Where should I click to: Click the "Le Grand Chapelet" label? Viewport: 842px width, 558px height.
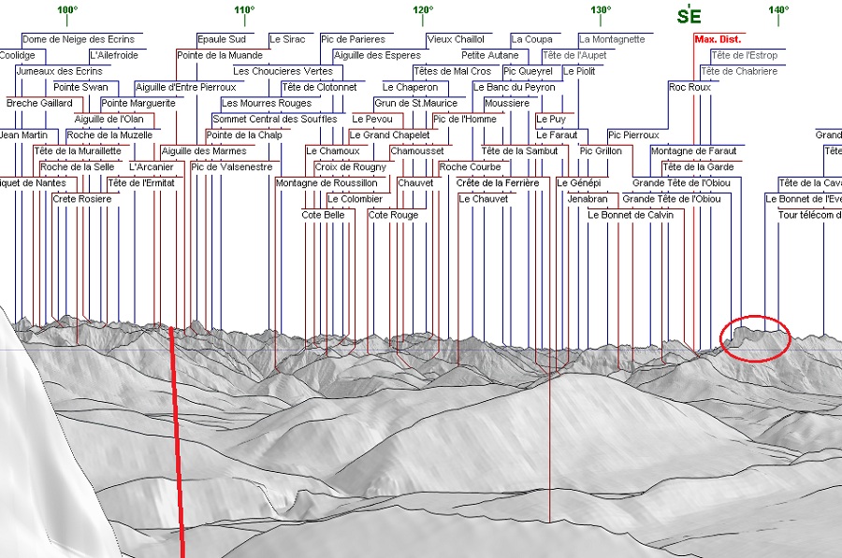(390, 136)
